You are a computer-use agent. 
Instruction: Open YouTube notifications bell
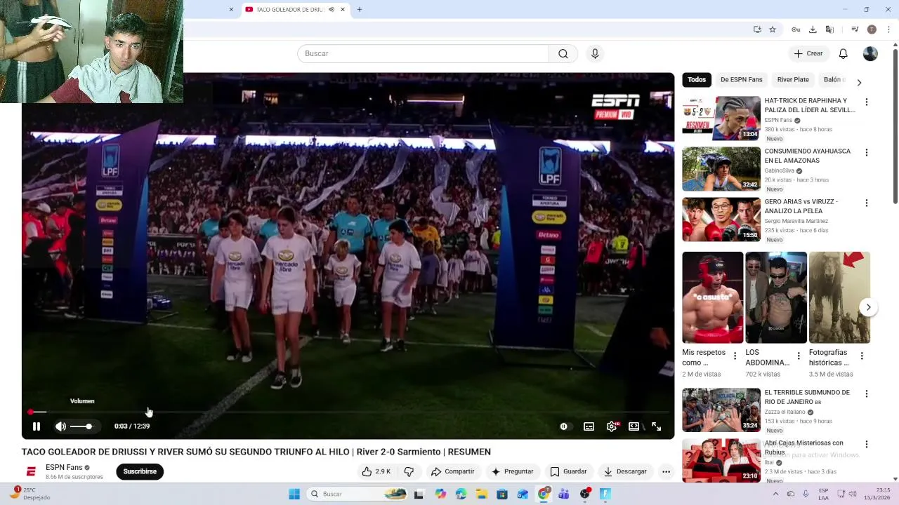pos(844,53)
